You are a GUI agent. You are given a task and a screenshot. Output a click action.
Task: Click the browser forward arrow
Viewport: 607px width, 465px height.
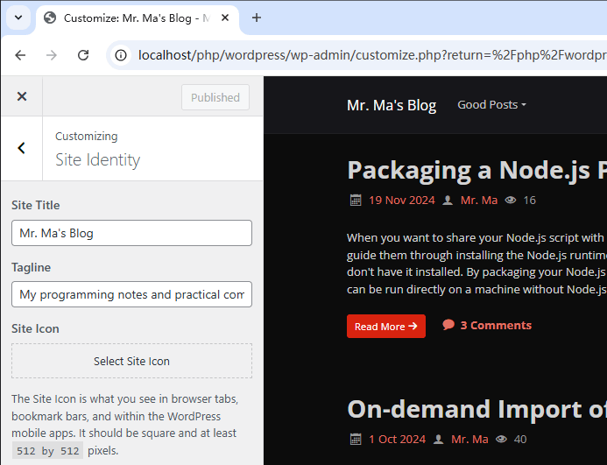point(52,55)
